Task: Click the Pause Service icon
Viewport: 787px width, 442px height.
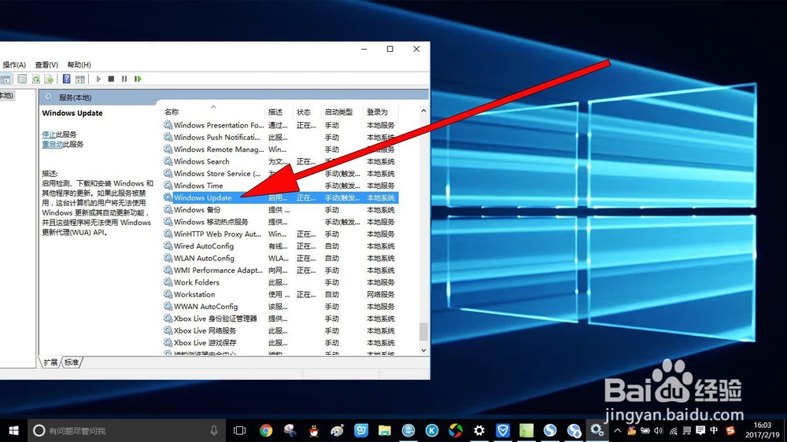Action: tap(124, 79)
